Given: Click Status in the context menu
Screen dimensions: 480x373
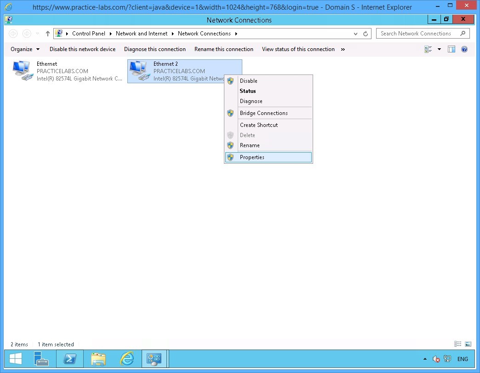Looking at the screenshot, I should [248, 91].
